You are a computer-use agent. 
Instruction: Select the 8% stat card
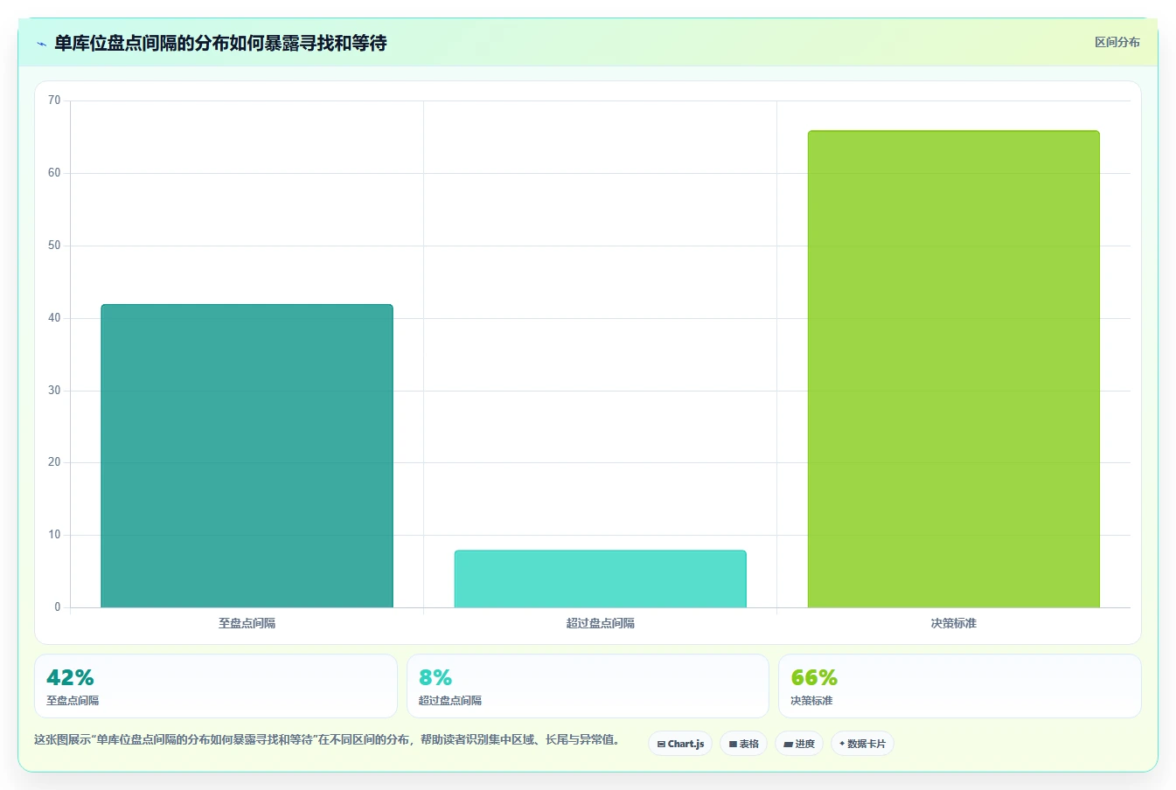(x=588, y=686)
